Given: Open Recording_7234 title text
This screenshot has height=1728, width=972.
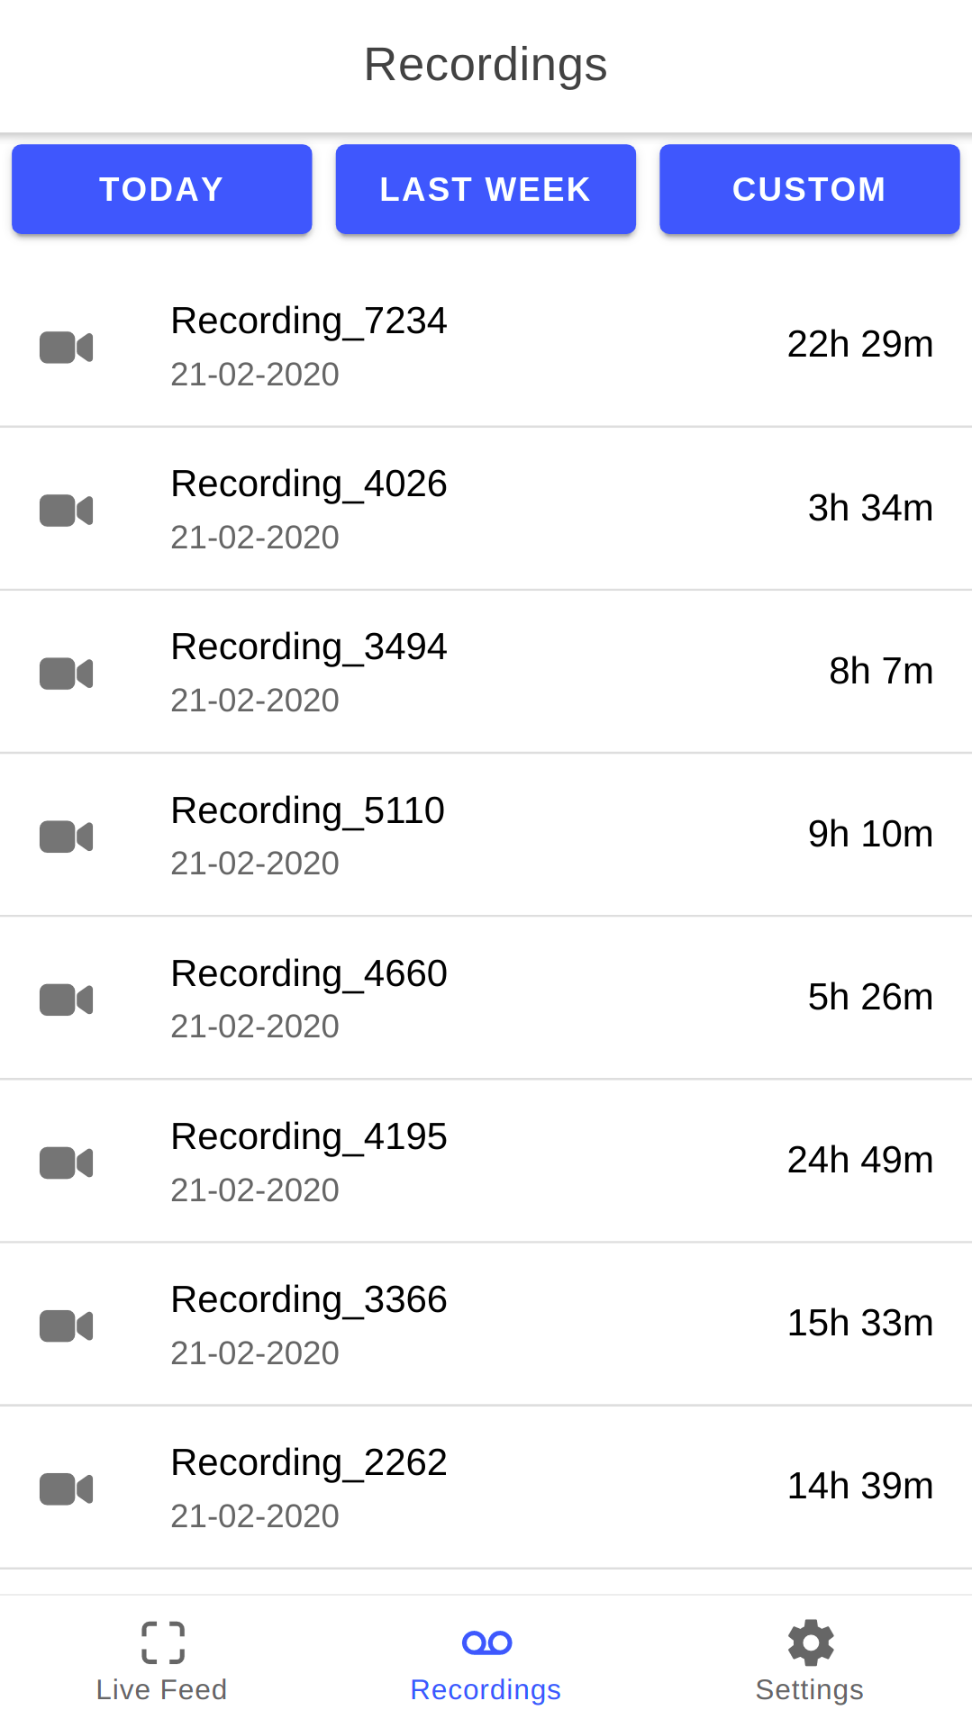Looking at the screenshot, I should [x=309, y=321].
